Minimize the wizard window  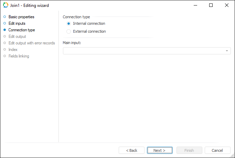195,6
